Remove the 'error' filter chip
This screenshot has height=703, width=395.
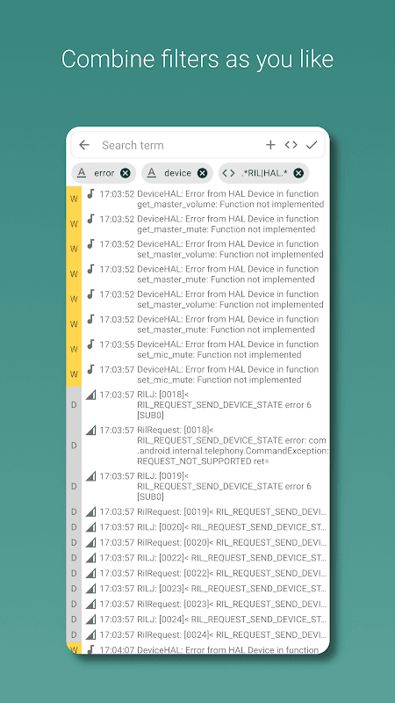126,173
